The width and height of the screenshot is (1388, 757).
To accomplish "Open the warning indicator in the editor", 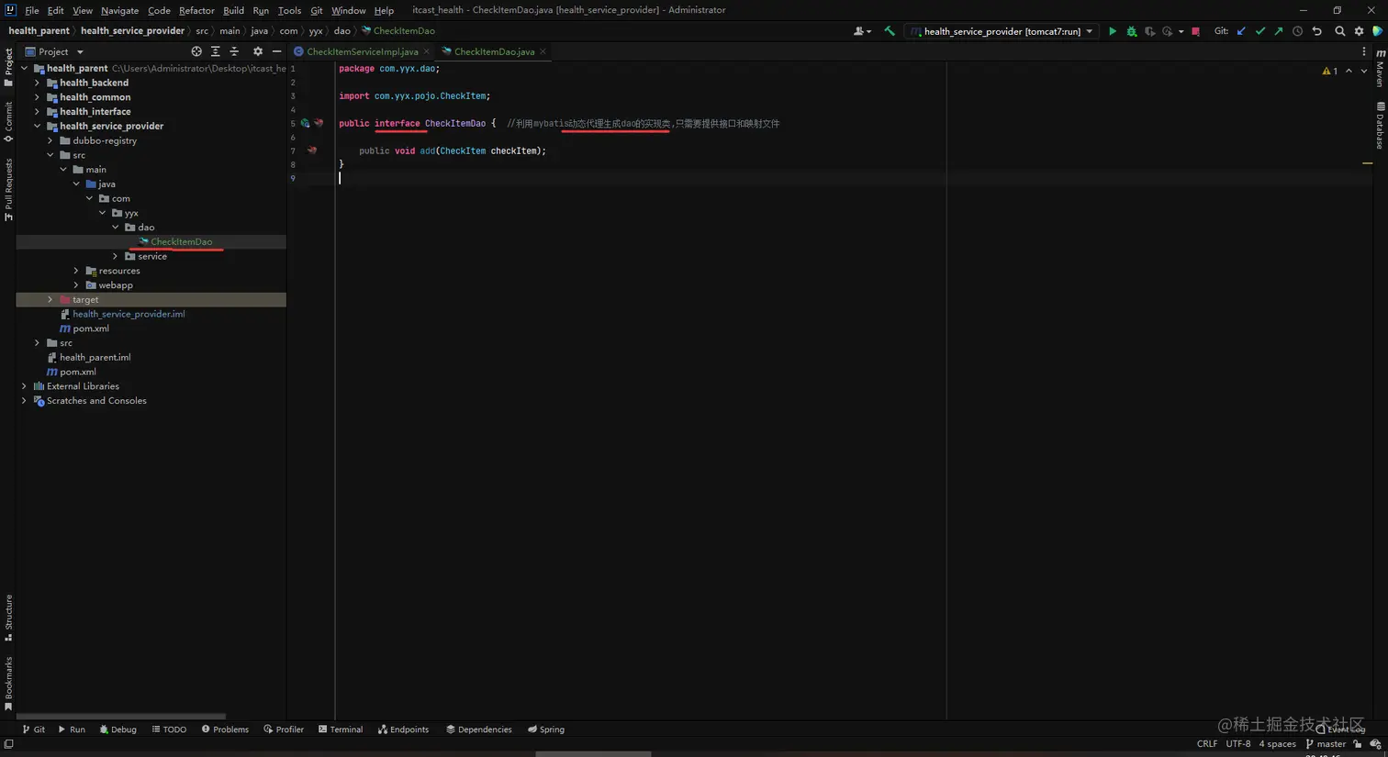I will coord(1329,71).
